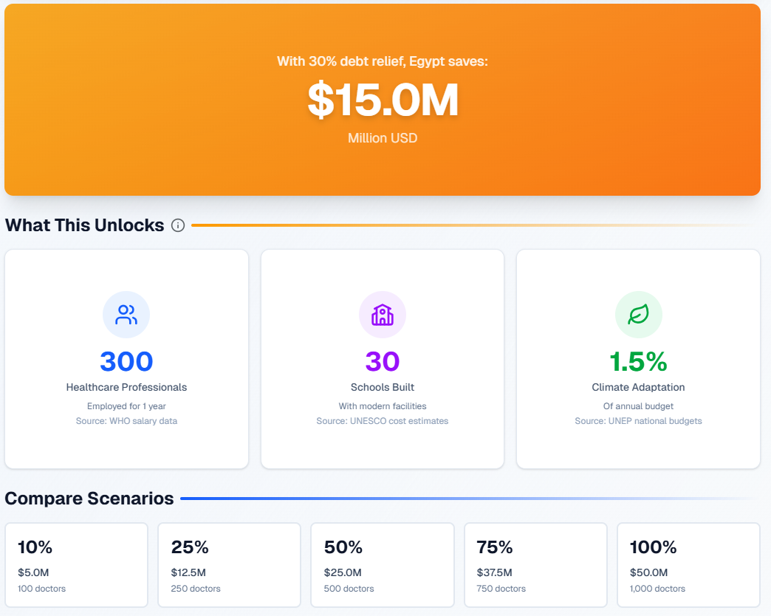This screenshot has width=771, height=616.
Task: Select the 10% debt relief scenario card
Action: pyautogui.click(x=77, y=565)
